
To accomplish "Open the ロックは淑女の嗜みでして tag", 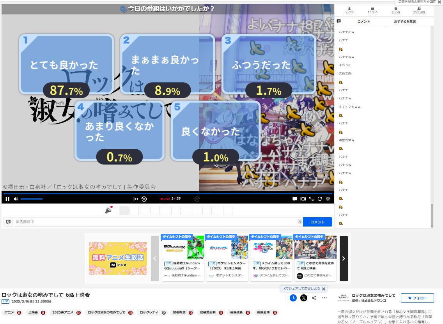I will 106,312.
